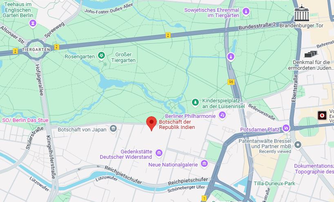
Task: Click the Dokumentationszentrum Topographie label
Action: pos(314,169)
